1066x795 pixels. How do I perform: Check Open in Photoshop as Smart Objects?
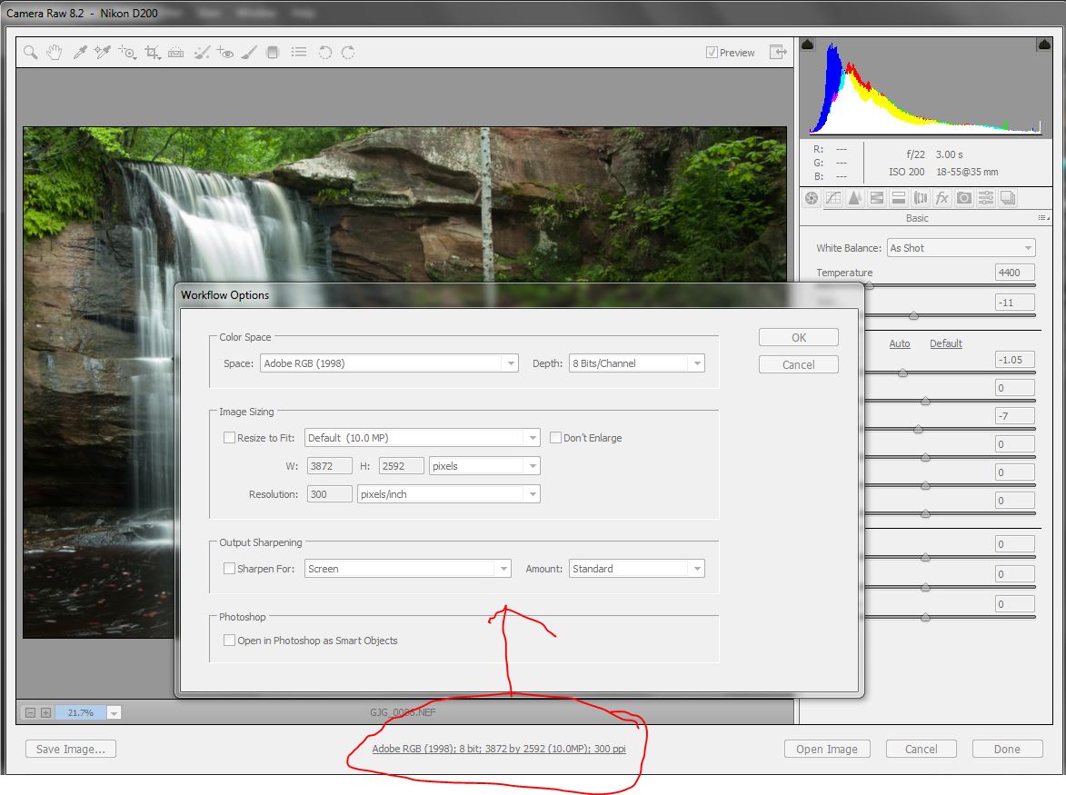pyautogui.click(x=230, y=640)
